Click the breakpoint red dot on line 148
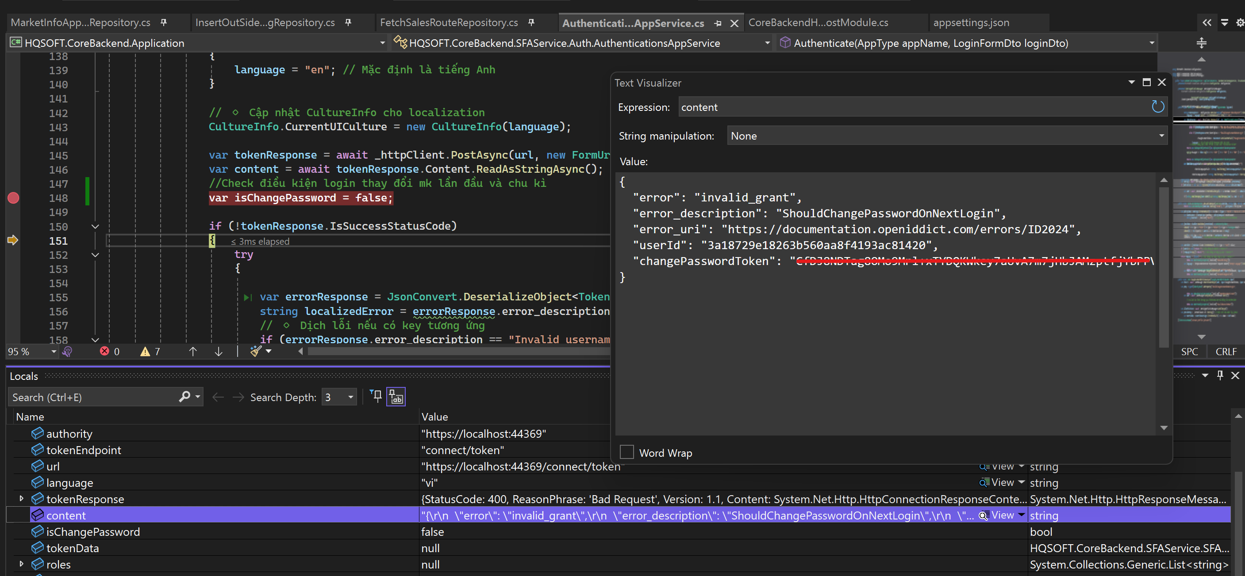 pos(14,198)
